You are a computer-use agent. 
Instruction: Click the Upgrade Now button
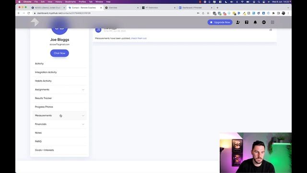(x=220, y=22)
